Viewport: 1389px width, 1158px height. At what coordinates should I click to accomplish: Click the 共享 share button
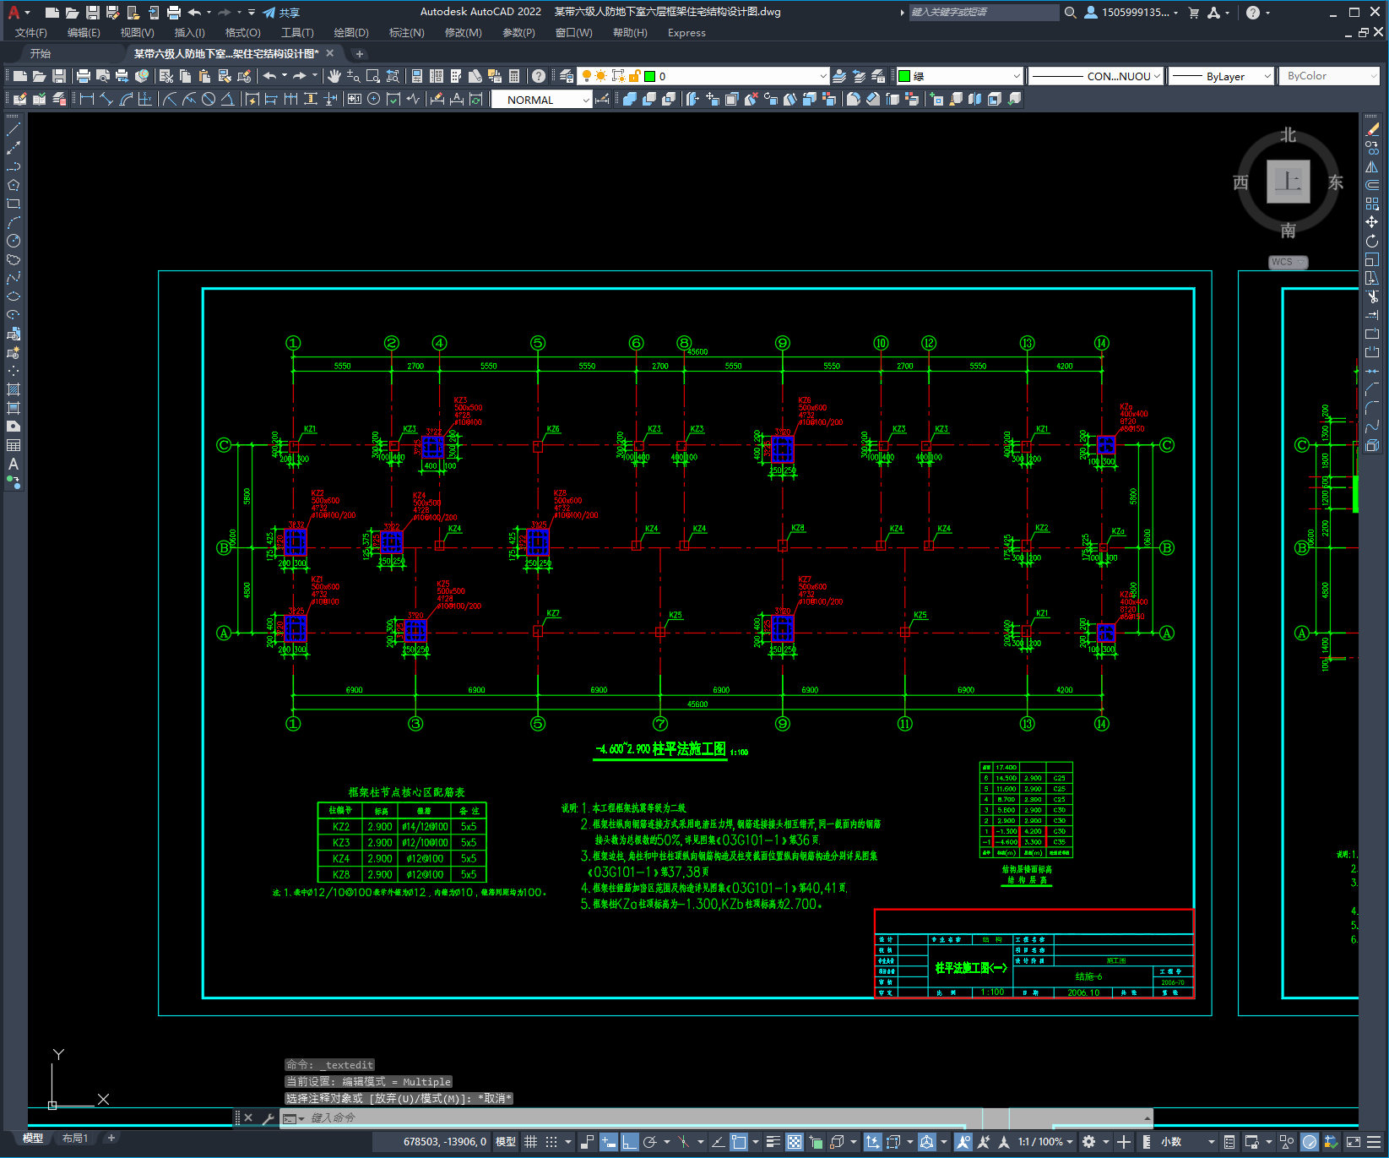(x=281, y=12)
